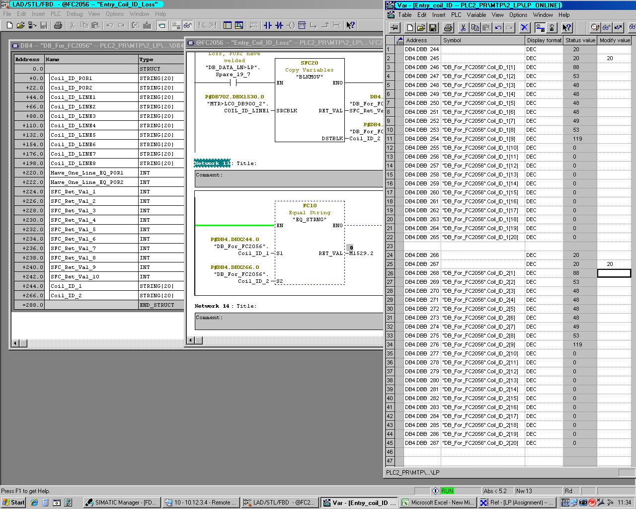This screenshot has width=636, height=509.
Task: Open the Debug menu in LAD editor
Action: [x=75, y=14]
